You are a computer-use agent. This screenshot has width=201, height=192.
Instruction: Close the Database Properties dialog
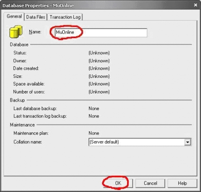click(x=195, y=5)
